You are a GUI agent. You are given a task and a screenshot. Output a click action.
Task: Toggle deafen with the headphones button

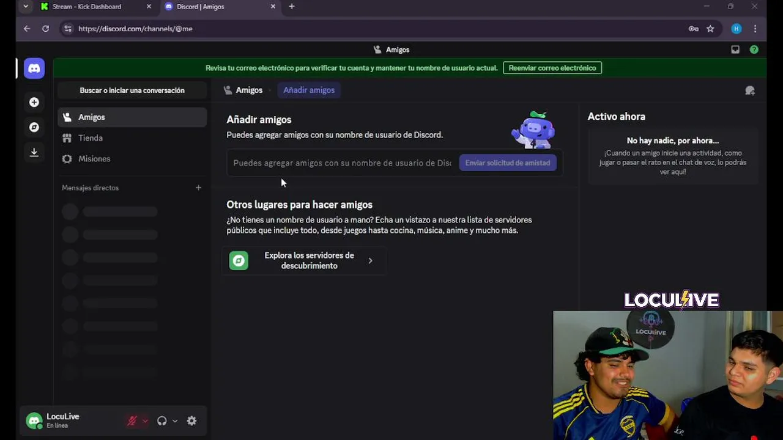(161, 420)
